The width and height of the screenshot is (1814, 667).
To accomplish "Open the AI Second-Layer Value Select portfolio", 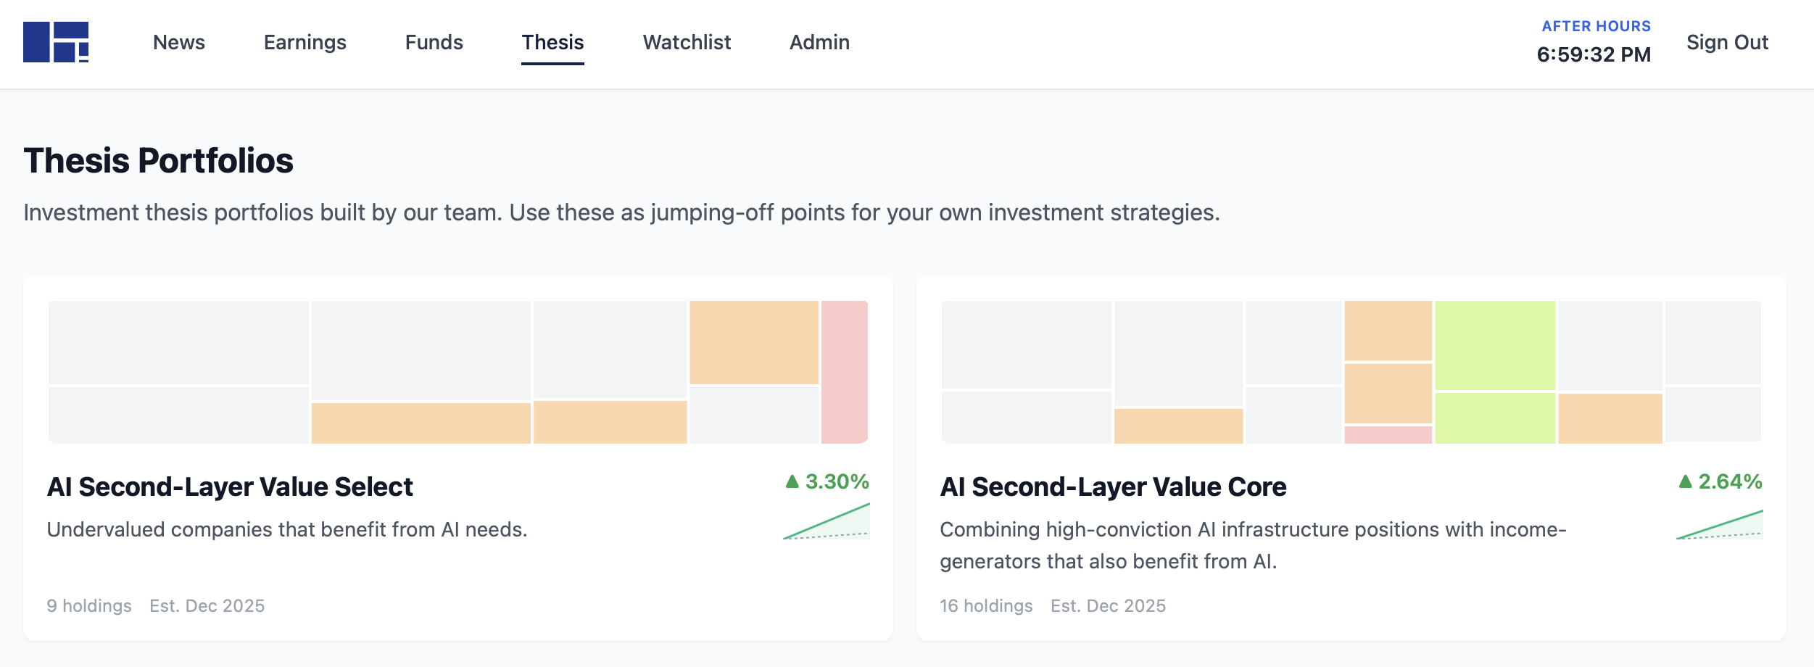I will point(230,487).
